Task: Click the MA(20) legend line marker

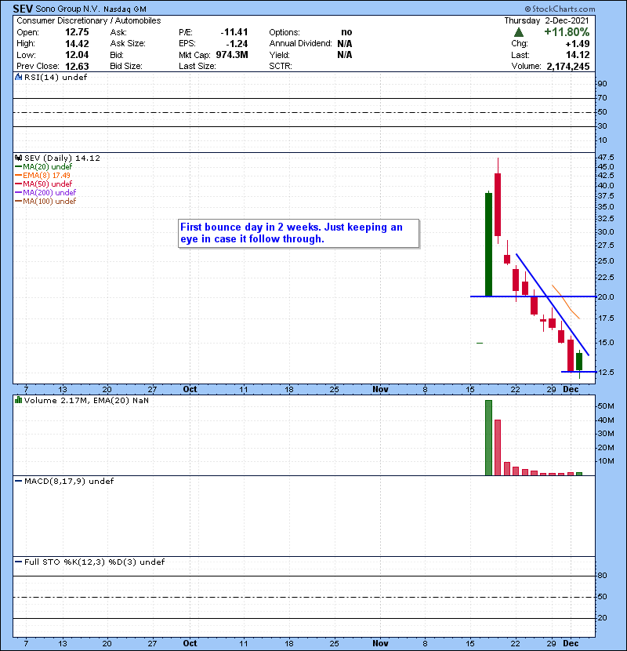Action: 19,166
